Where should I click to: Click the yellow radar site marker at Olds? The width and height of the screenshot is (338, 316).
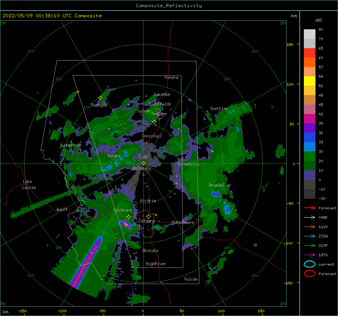(143, 163)
